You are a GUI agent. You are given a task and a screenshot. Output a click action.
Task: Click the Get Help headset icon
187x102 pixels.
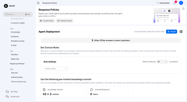click(7, 91)
